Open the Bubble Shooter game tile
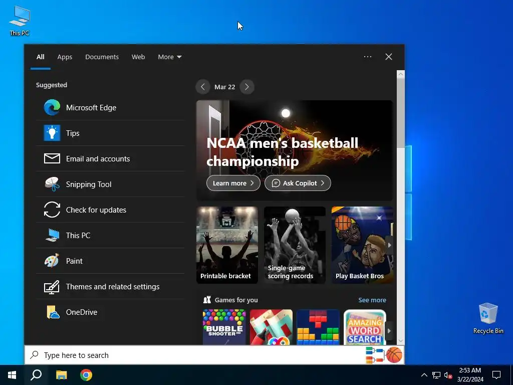This screenshot has width=513, height=385. (224, 327)
